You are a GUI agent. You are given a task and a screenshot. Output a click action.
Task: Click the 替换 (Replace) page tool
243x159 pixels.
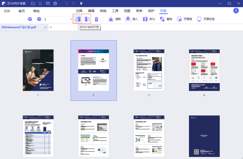pos(166,19)
